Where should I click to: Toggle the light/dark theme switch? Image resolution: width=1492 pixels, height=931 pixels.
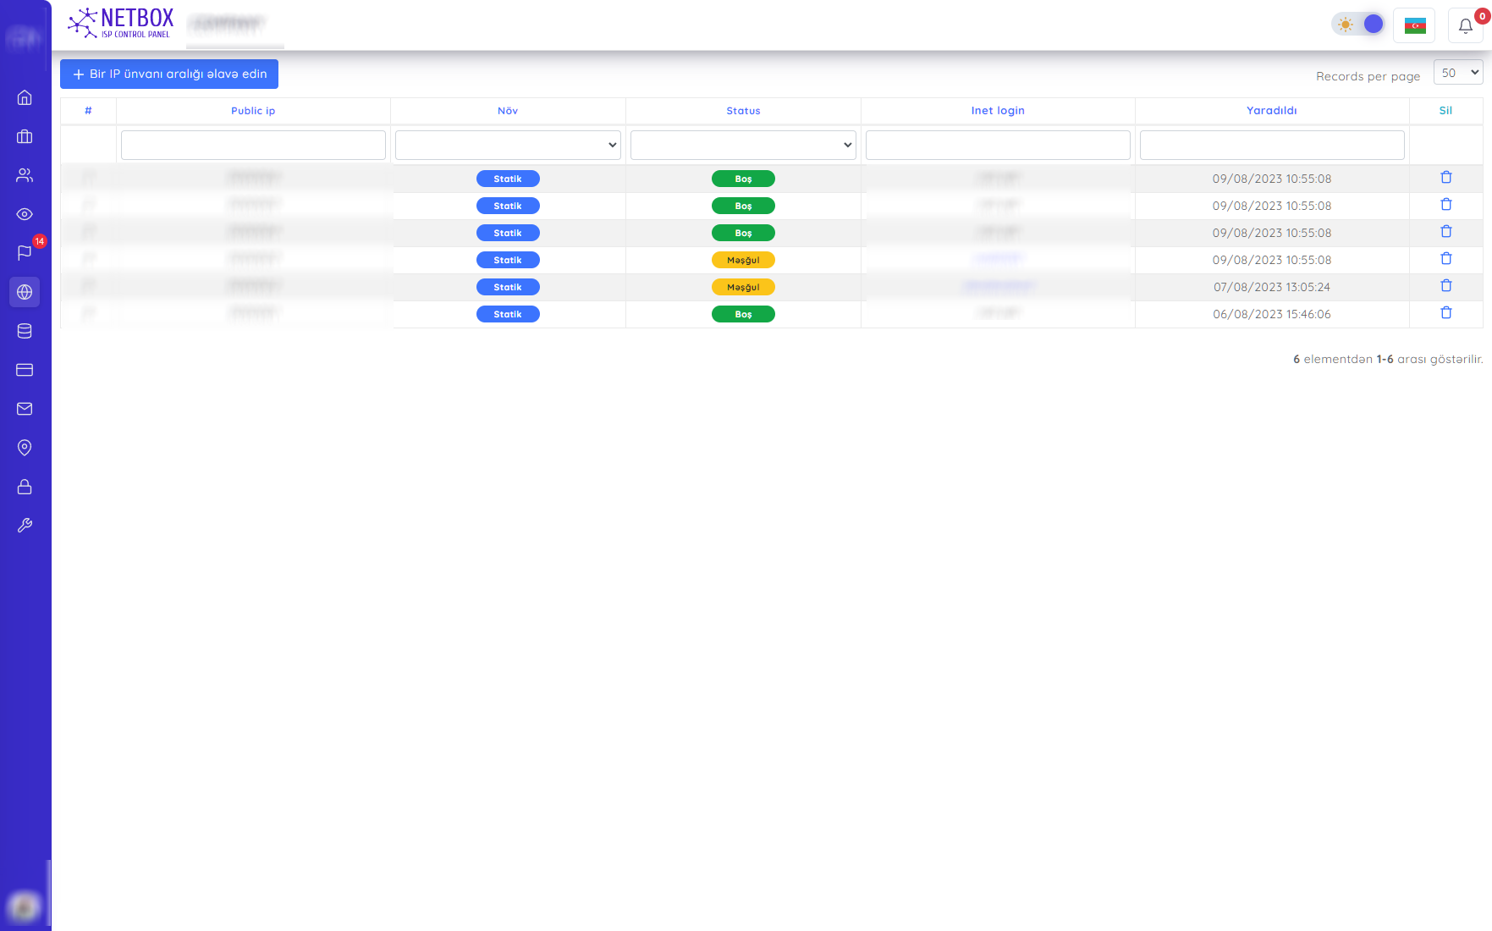[1358, 25]
